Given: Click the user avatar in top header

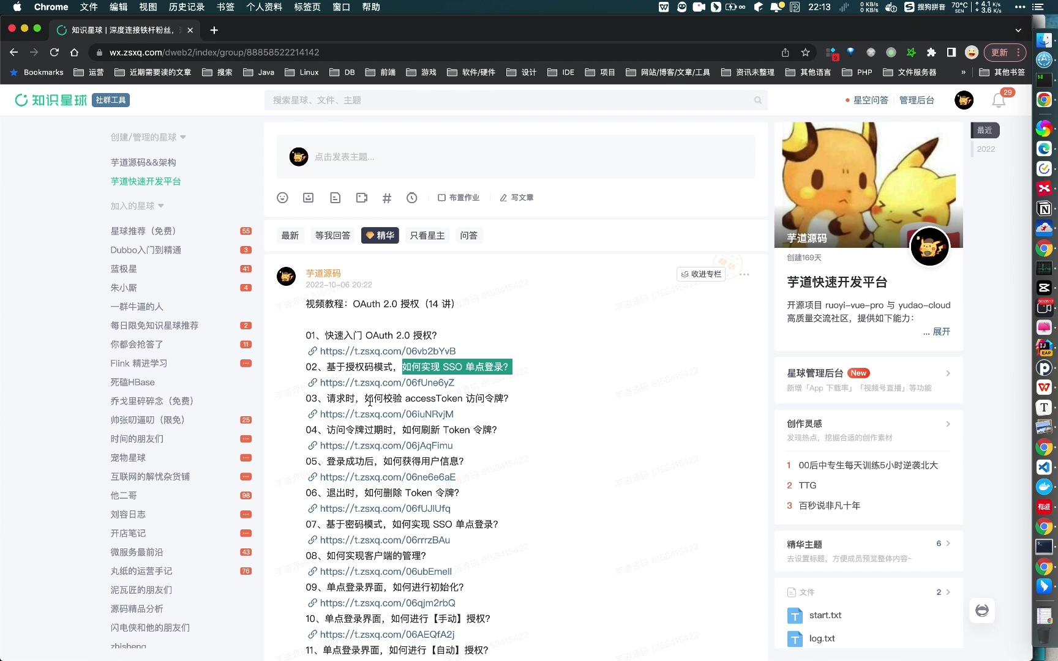Looking at the screenshot, I should [x=964, y=100].
